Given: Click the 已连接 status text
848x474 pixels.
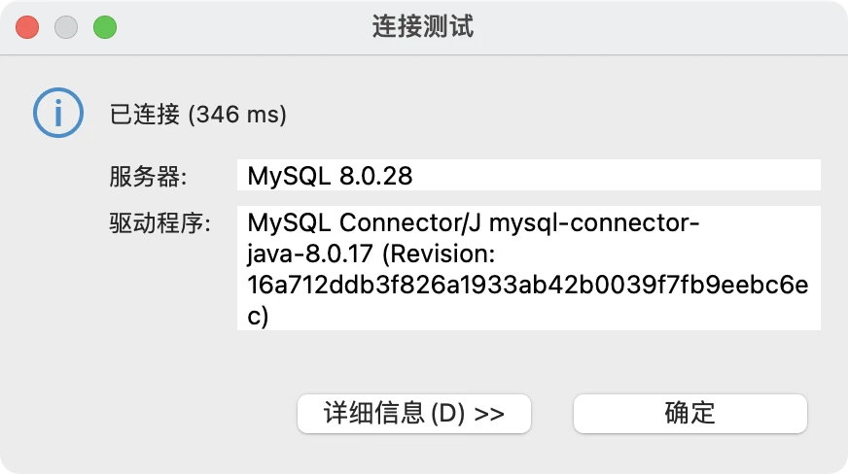Looking at the screenshot, I should 144,115.
